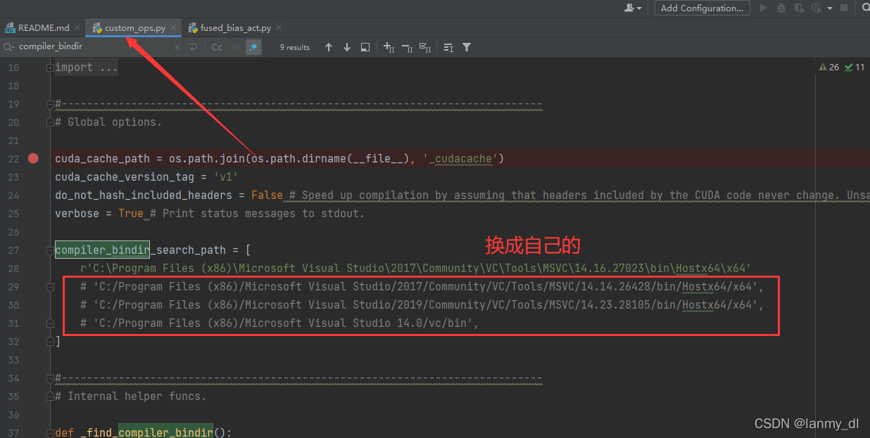
Task: Close the search bar with the X
Action: tap(177, 47)
